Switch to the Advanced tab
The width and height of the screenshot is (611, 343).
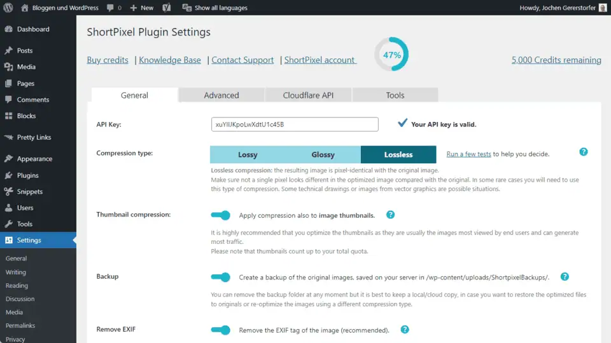coord(221,95)
